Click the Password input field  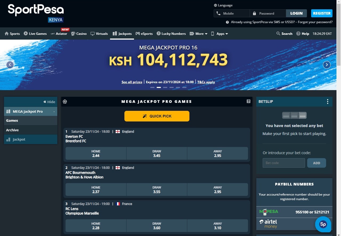pos(268,13)
